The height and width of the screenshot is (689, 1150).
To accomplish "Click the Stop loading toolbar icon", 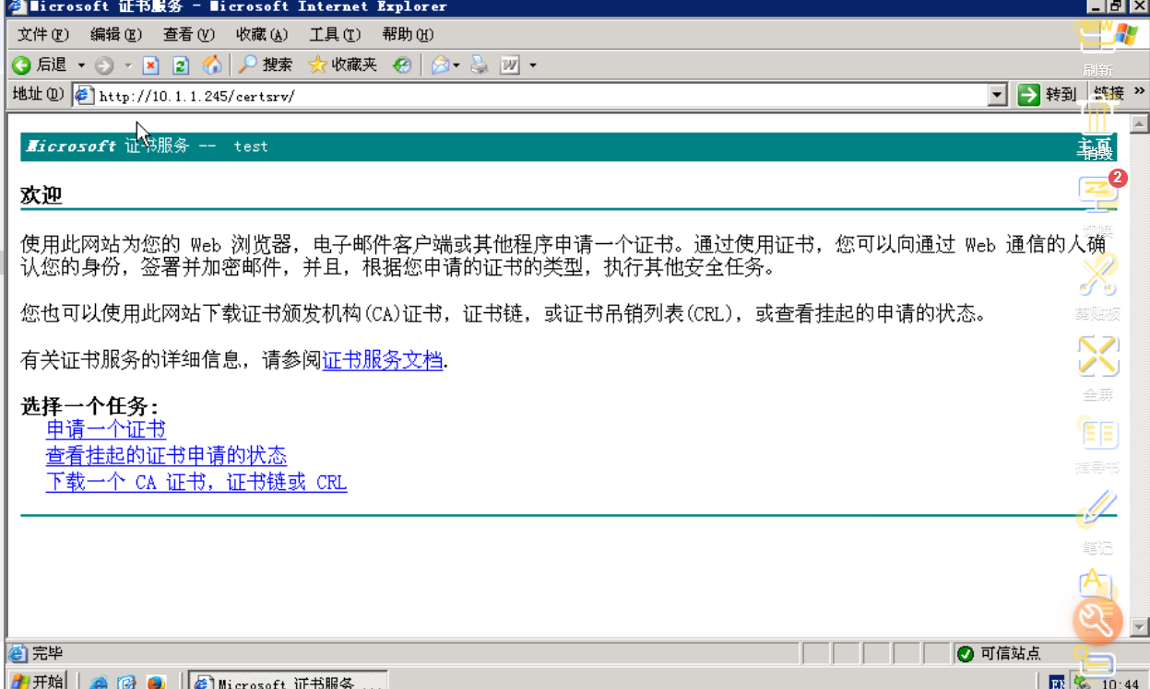I will (151, 65).
